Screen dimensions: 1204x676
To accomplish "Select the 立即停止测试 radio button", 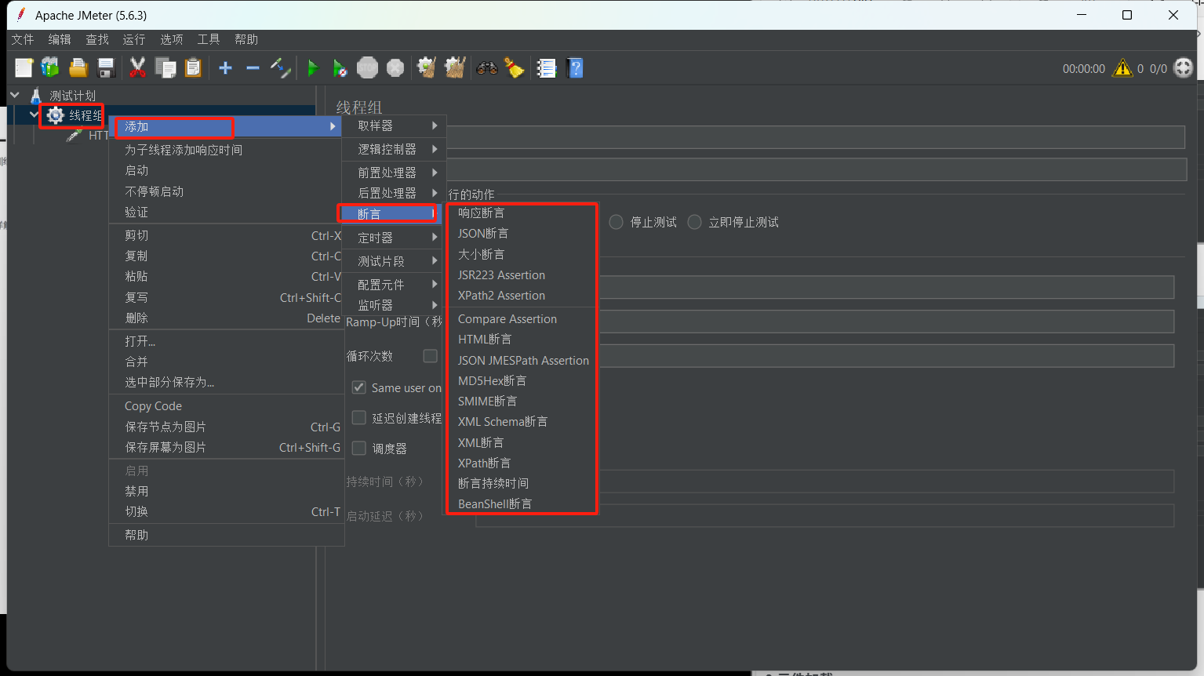I will point(694,222).
